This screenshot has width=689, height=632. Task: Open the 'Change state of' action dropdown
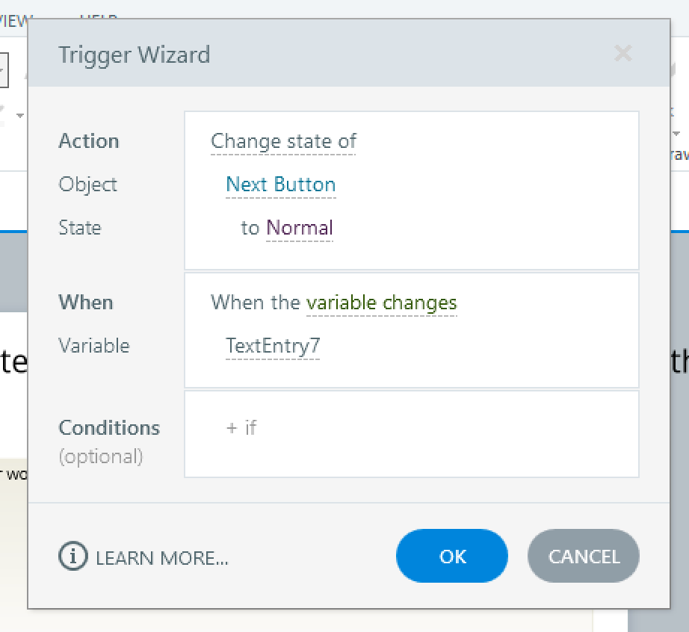pos(284,141)
